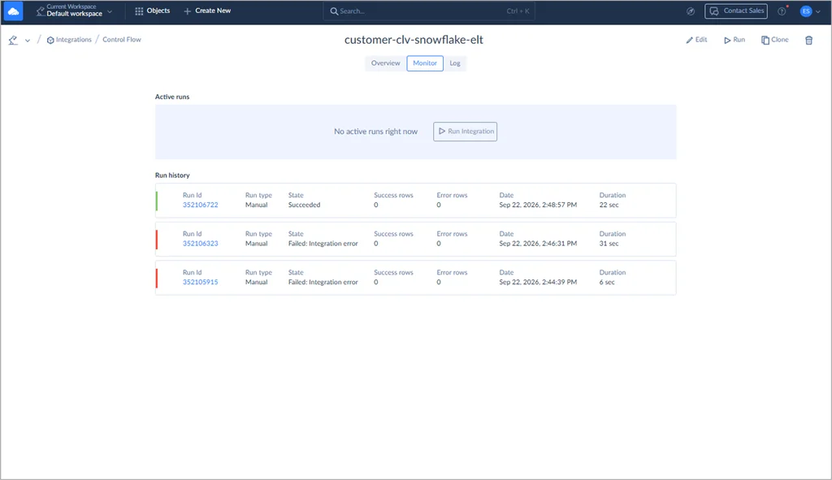The height and width of the screenshot is (480, 832).
Task: Click date Sep 22, 2026, 2:44:39 PM
Action: tap(538, 282)
